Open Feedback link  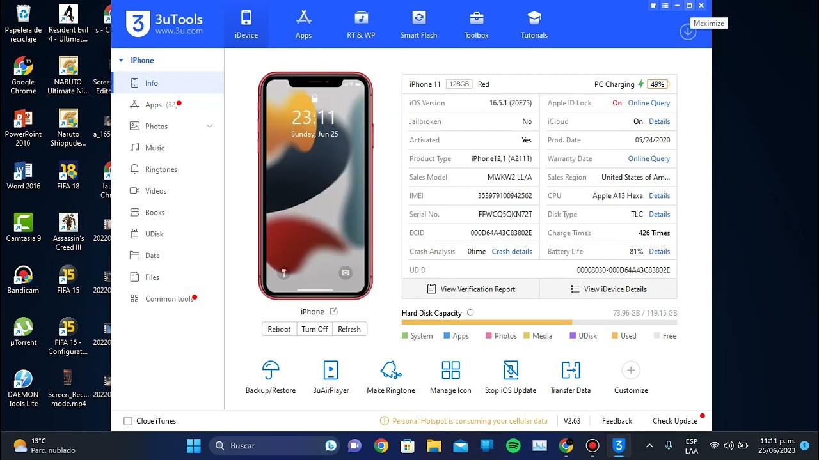617,421
